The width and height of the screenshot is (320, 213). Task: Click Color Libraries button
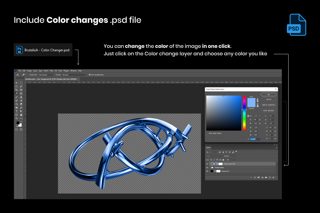coord(269,111)
